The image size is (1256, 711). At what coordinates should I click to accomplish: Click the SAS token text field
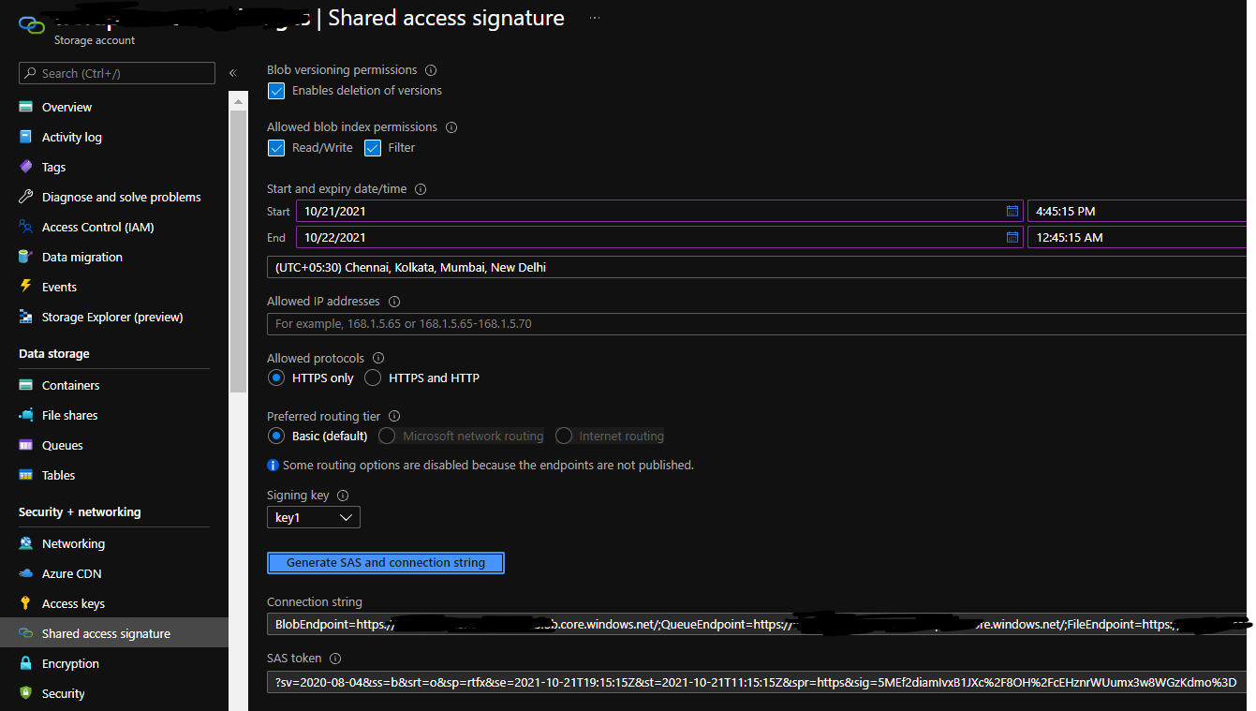click(757, 682)
